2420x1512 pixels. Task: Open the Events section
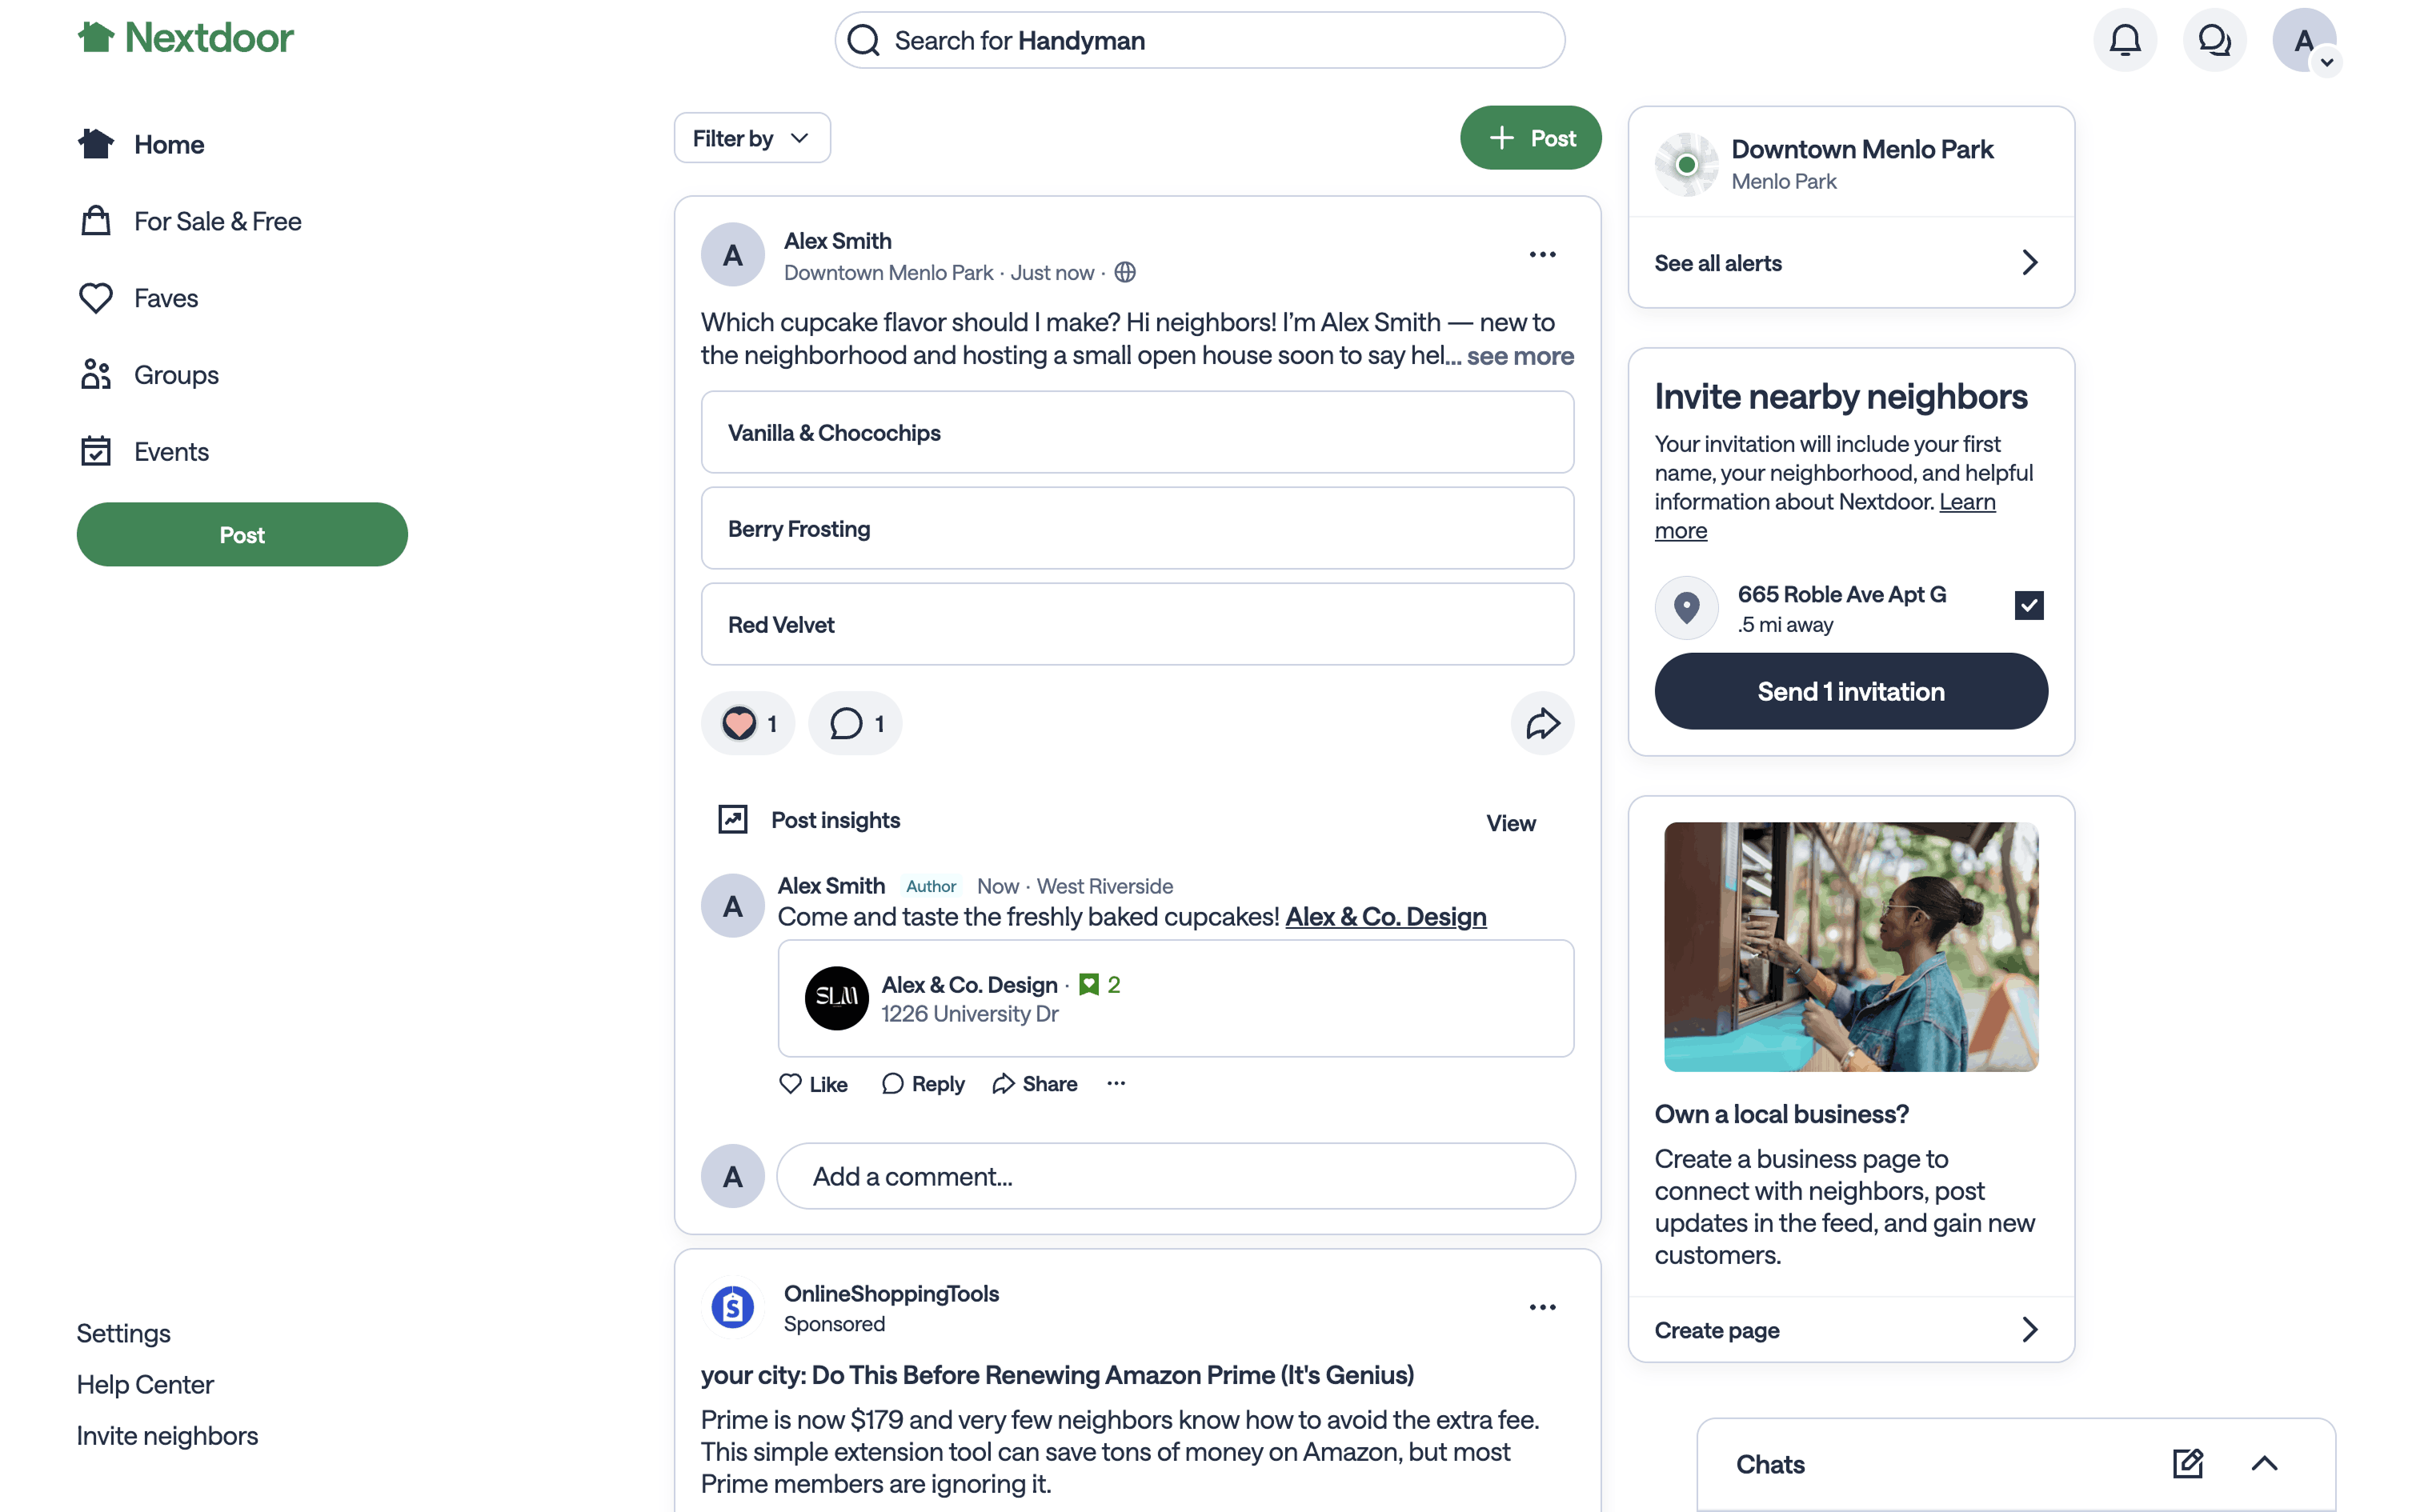click(171, 452)
